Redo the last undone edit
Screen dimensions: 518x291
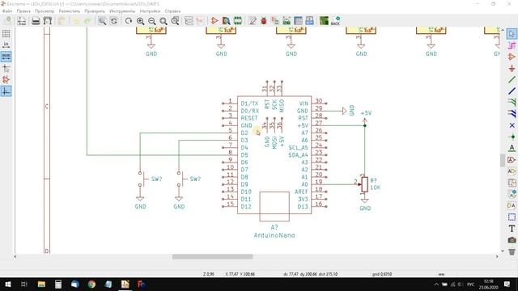[x=87, y=21]
